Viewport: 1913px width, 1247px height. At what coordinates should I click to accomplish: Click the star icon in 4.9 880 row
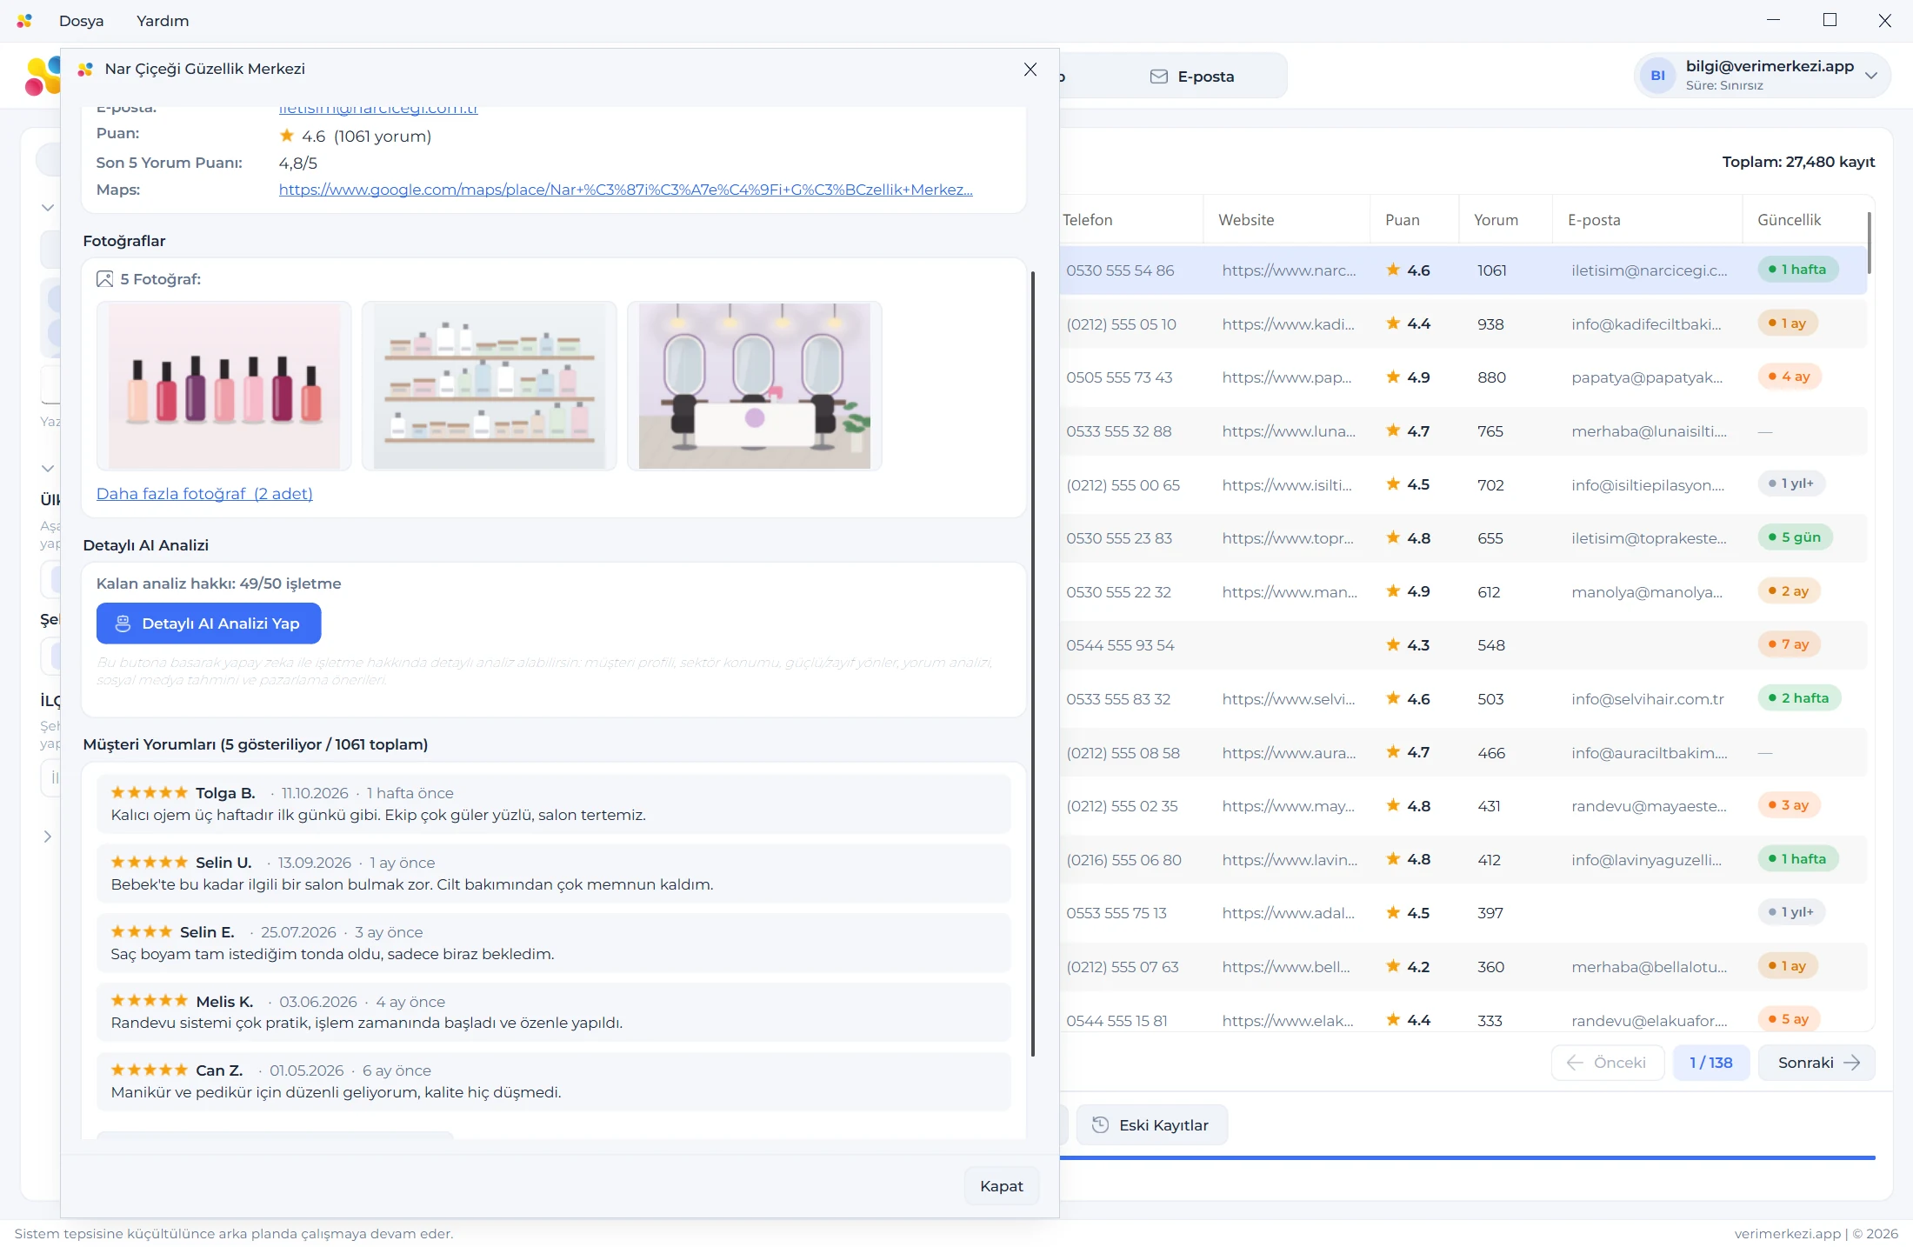(1393, 377)
